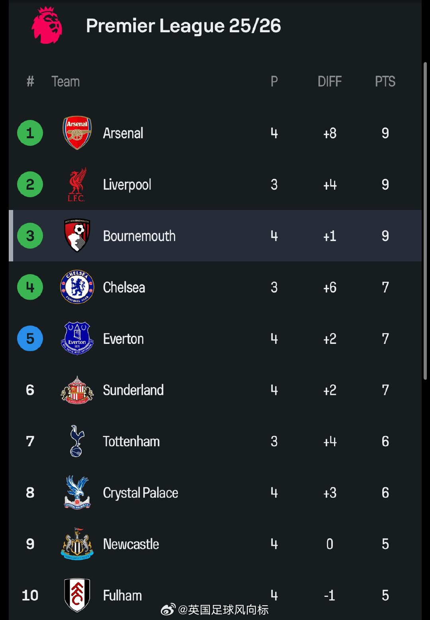Open the Arsenal club crest
This screenshot has width=430, height=620.
[x=77, y=133]
